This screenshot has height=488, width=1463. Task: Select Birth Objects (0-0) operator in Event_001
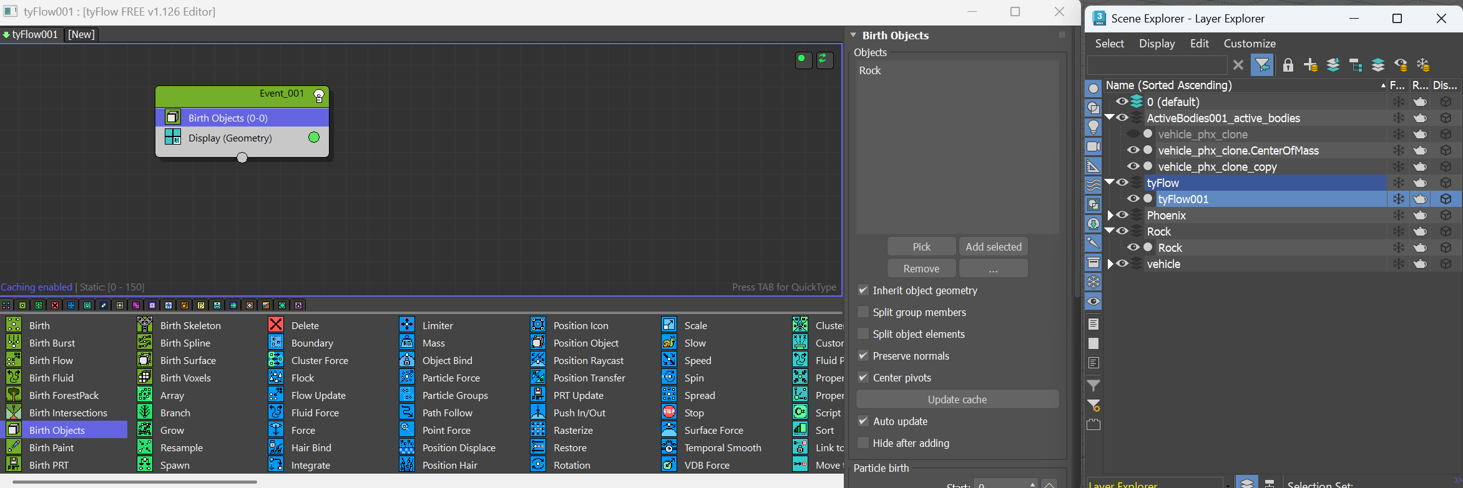click(242, 117)
